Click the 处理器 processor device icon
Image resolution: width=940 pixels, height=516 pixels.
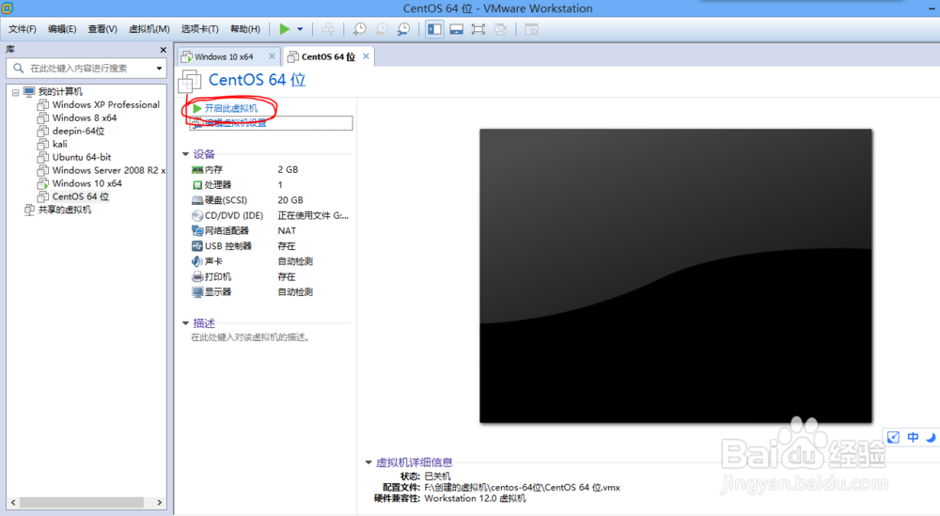click(x=197, y=185)
